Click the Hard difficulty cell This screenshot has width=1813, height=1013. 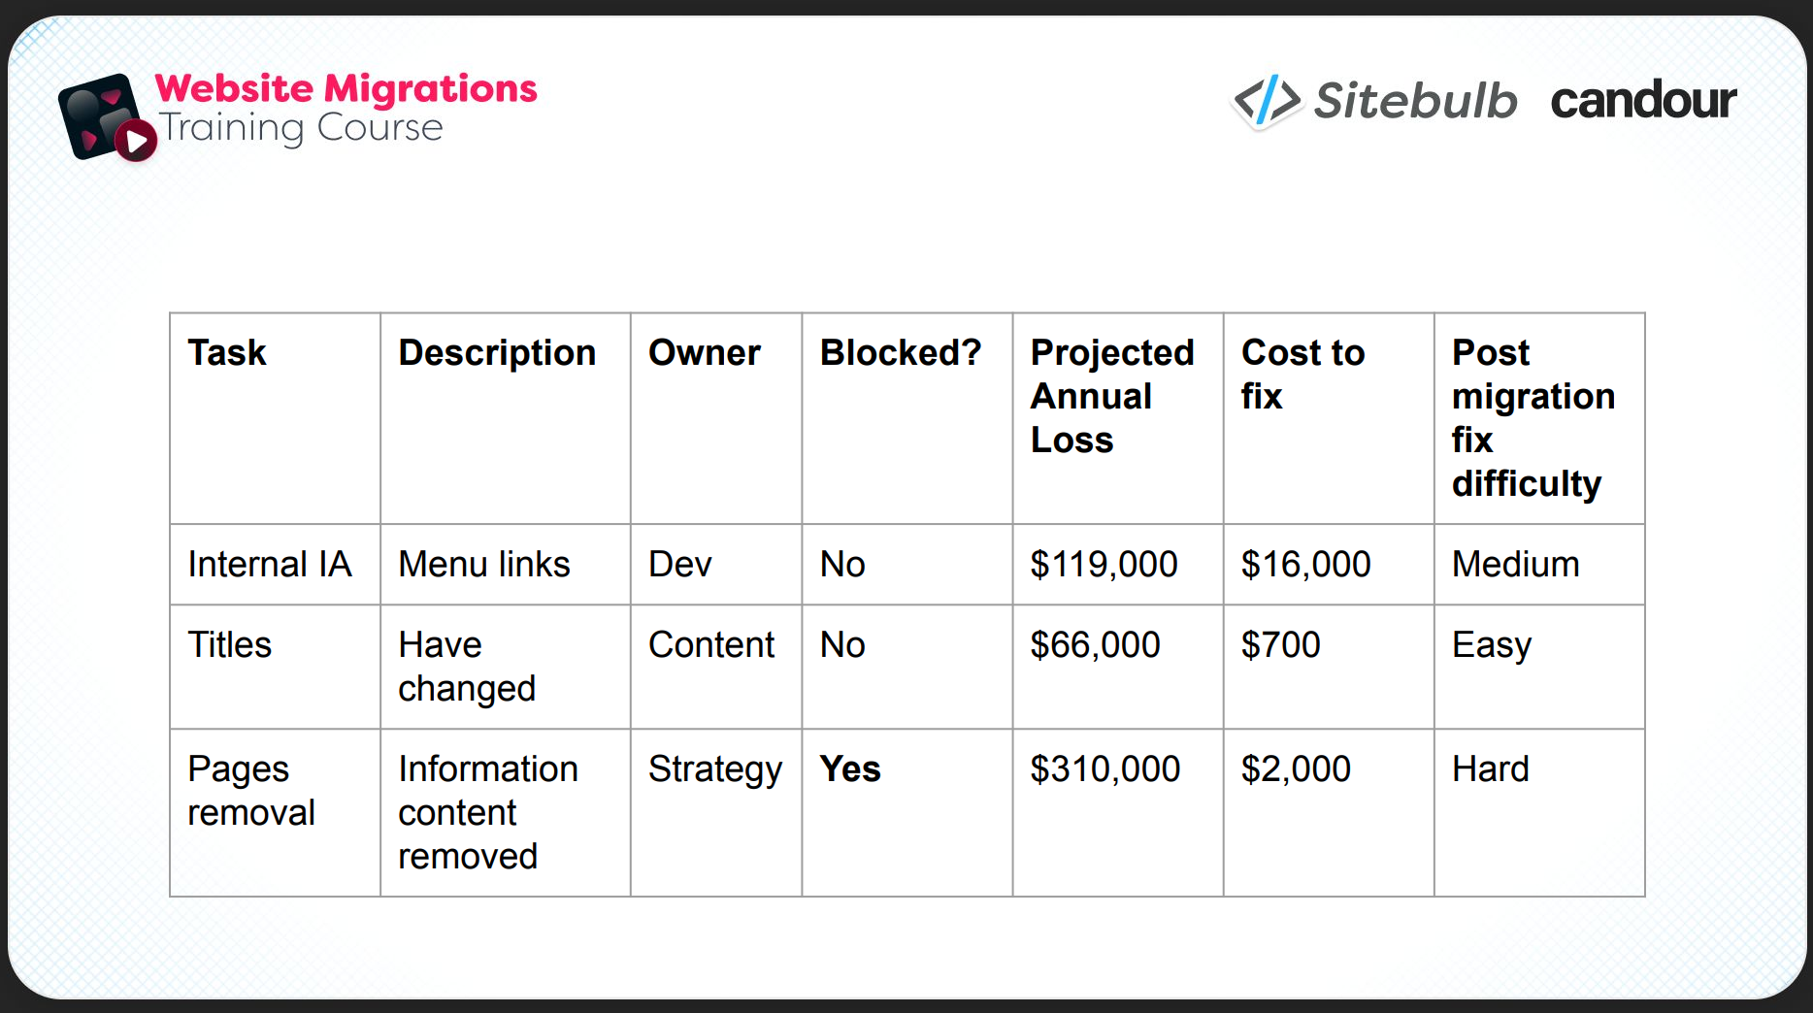1490,769
